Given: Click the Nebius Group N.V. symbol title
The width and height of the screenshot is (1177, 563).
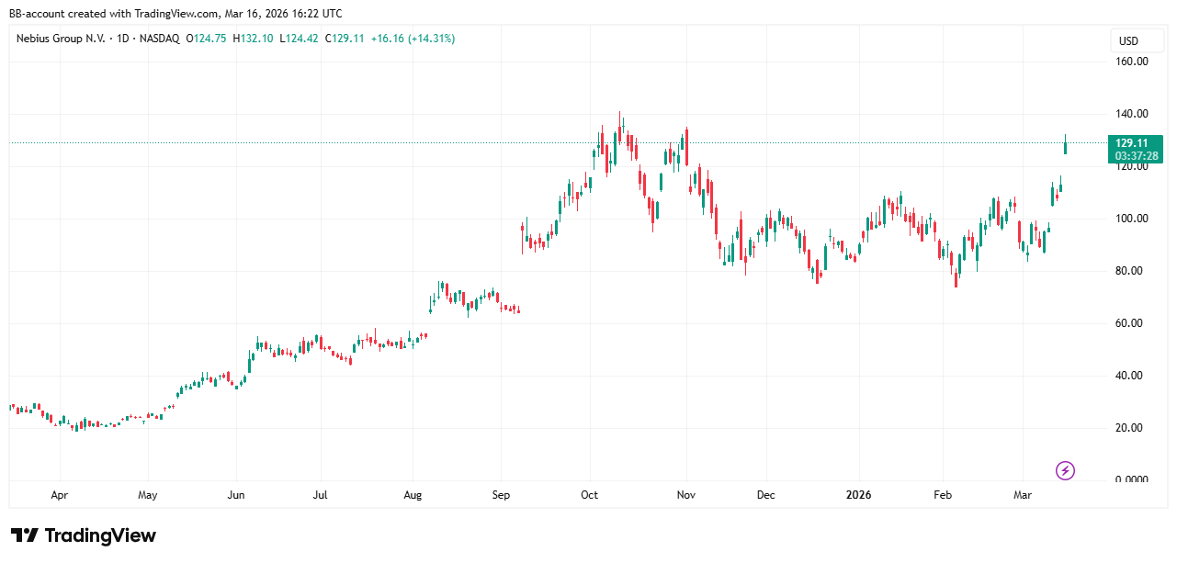Looking at the screenshot, I should click(x=60, y=39).
